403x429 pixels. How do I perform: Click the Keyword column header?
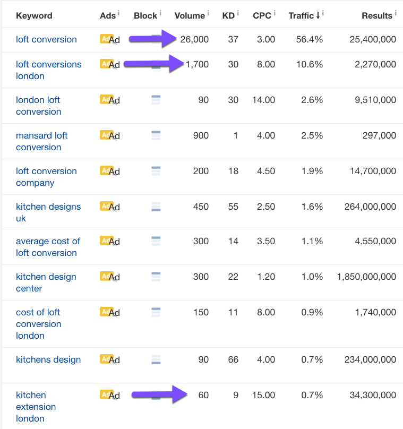34,16
